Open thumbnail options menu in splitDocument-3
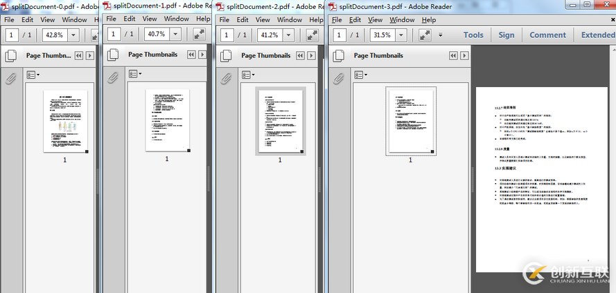The image size is (616, 293). point(361,75)
